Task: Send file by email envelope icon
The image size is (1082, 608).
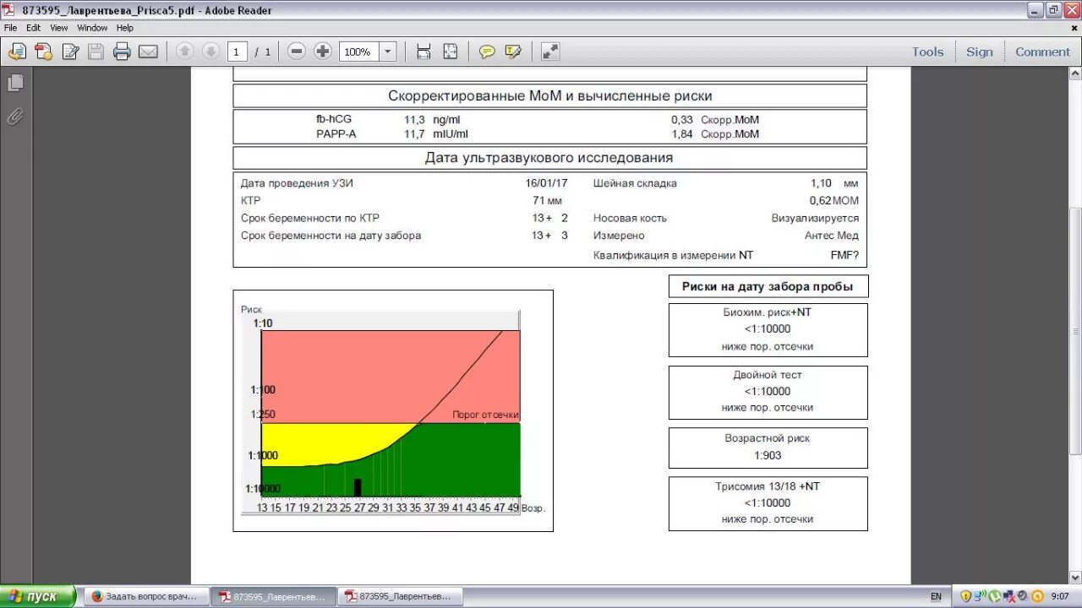Action: coord(148,52)
